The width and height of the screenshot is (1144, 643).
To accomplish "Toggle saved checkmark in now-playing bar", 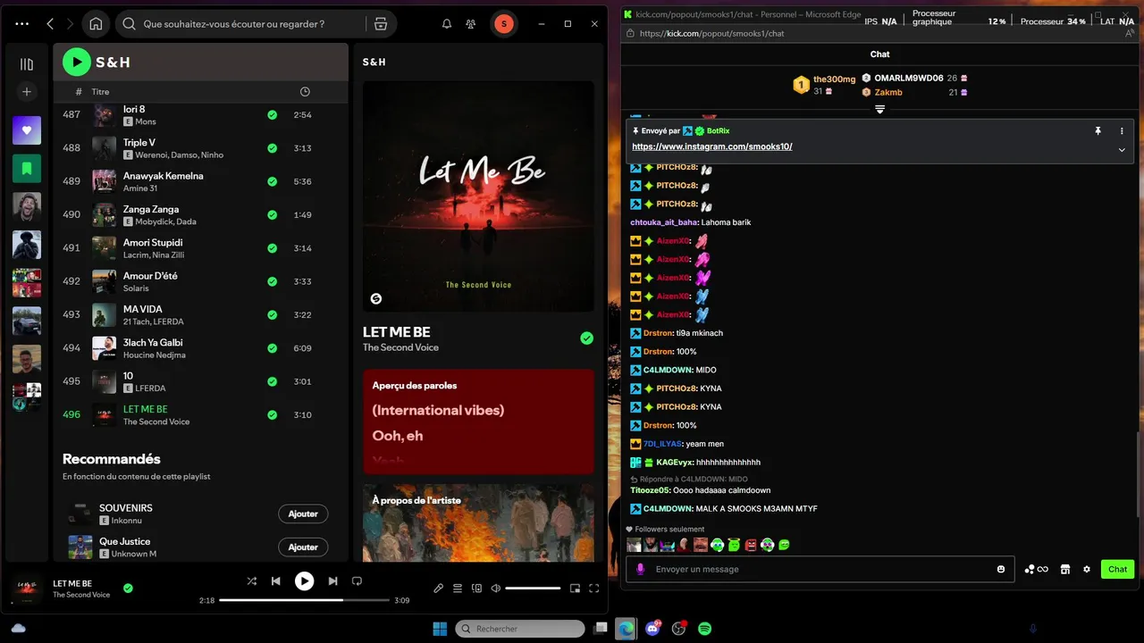I will pos(128,589).
